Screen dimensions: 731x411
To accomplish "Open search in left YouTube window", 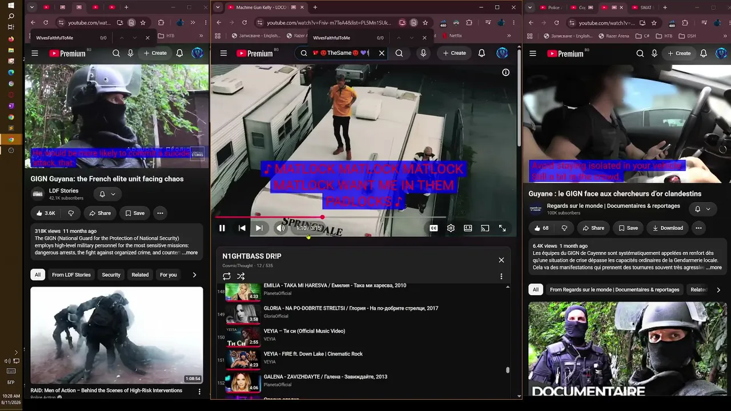I will click(x=116, y=53).
